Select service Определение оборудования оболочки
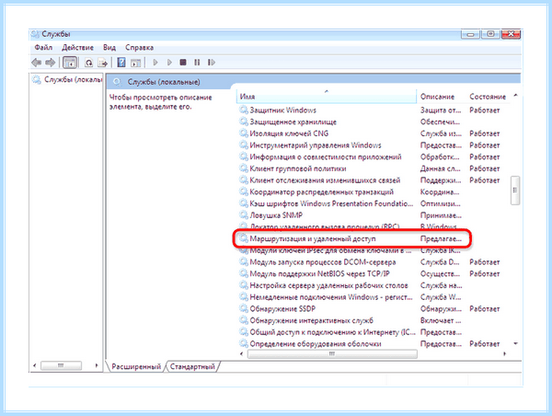The image size is (552, 416). pyautogui.click(x=316, y=344)
